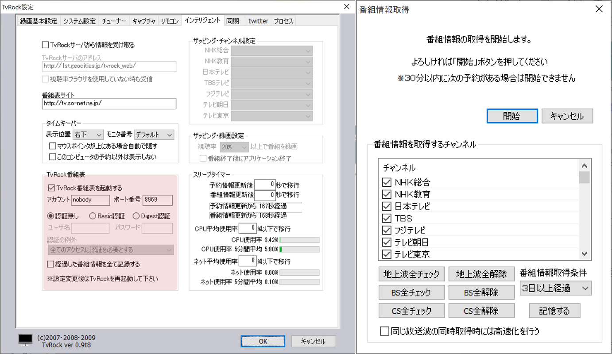Uncheck テレビ東京 in channel list

(387, 254)
